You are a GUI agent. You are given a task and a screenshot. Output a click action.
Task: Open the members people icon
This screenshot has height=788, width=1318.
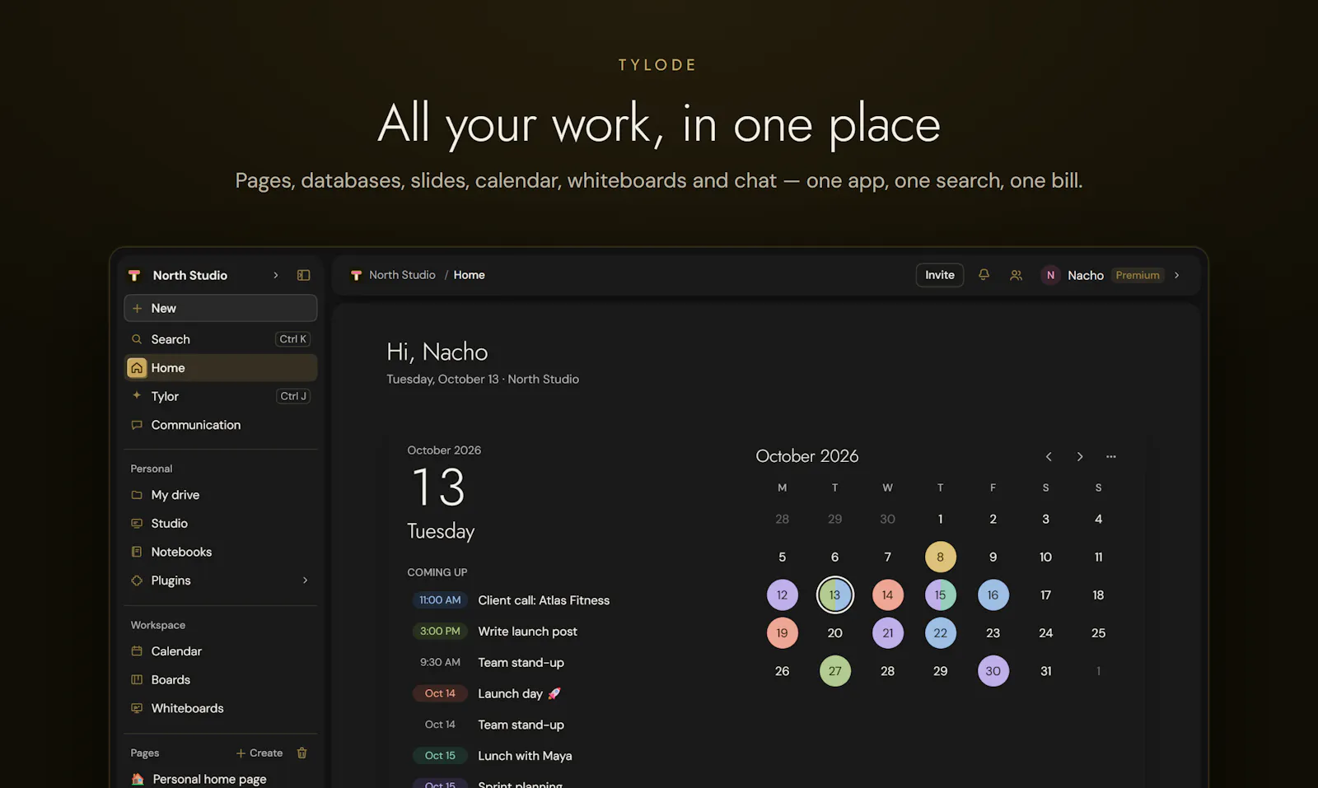[x=1017, y=275]
